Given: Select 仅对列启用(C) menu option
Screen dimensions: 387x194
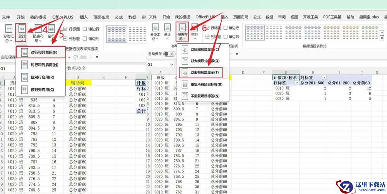Looking at the screenshot, I should click(x=41, y=90).
